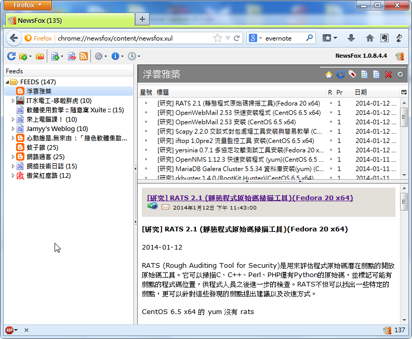Viewport: 412px width, 339px height.
Task: Click the envelope email icon in article
Action: point(165,207)
